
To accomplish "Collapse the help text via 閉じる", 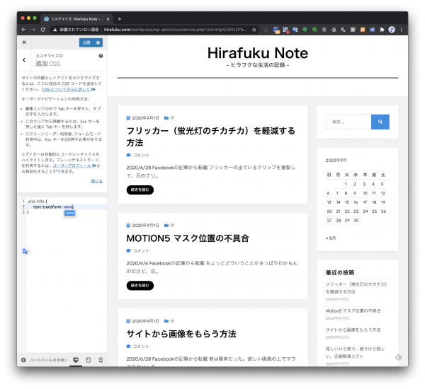I will click(96, 180).
